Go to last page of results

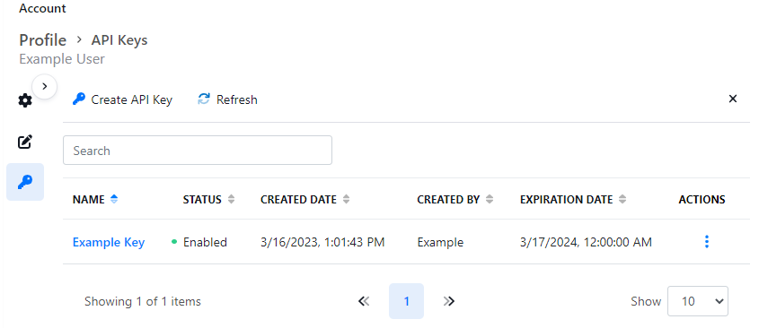coord(449,301)
